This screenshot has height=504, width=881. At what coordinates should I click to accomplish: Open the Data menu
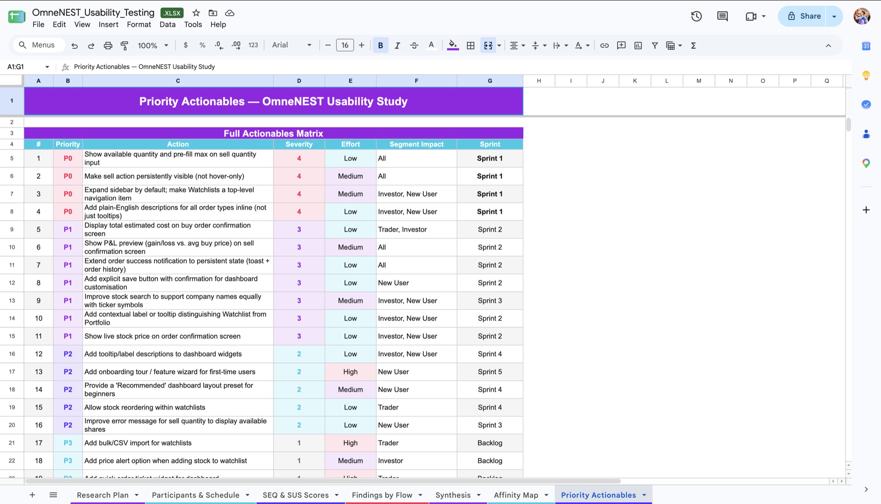pyautogui.click(x=167, y=25)
